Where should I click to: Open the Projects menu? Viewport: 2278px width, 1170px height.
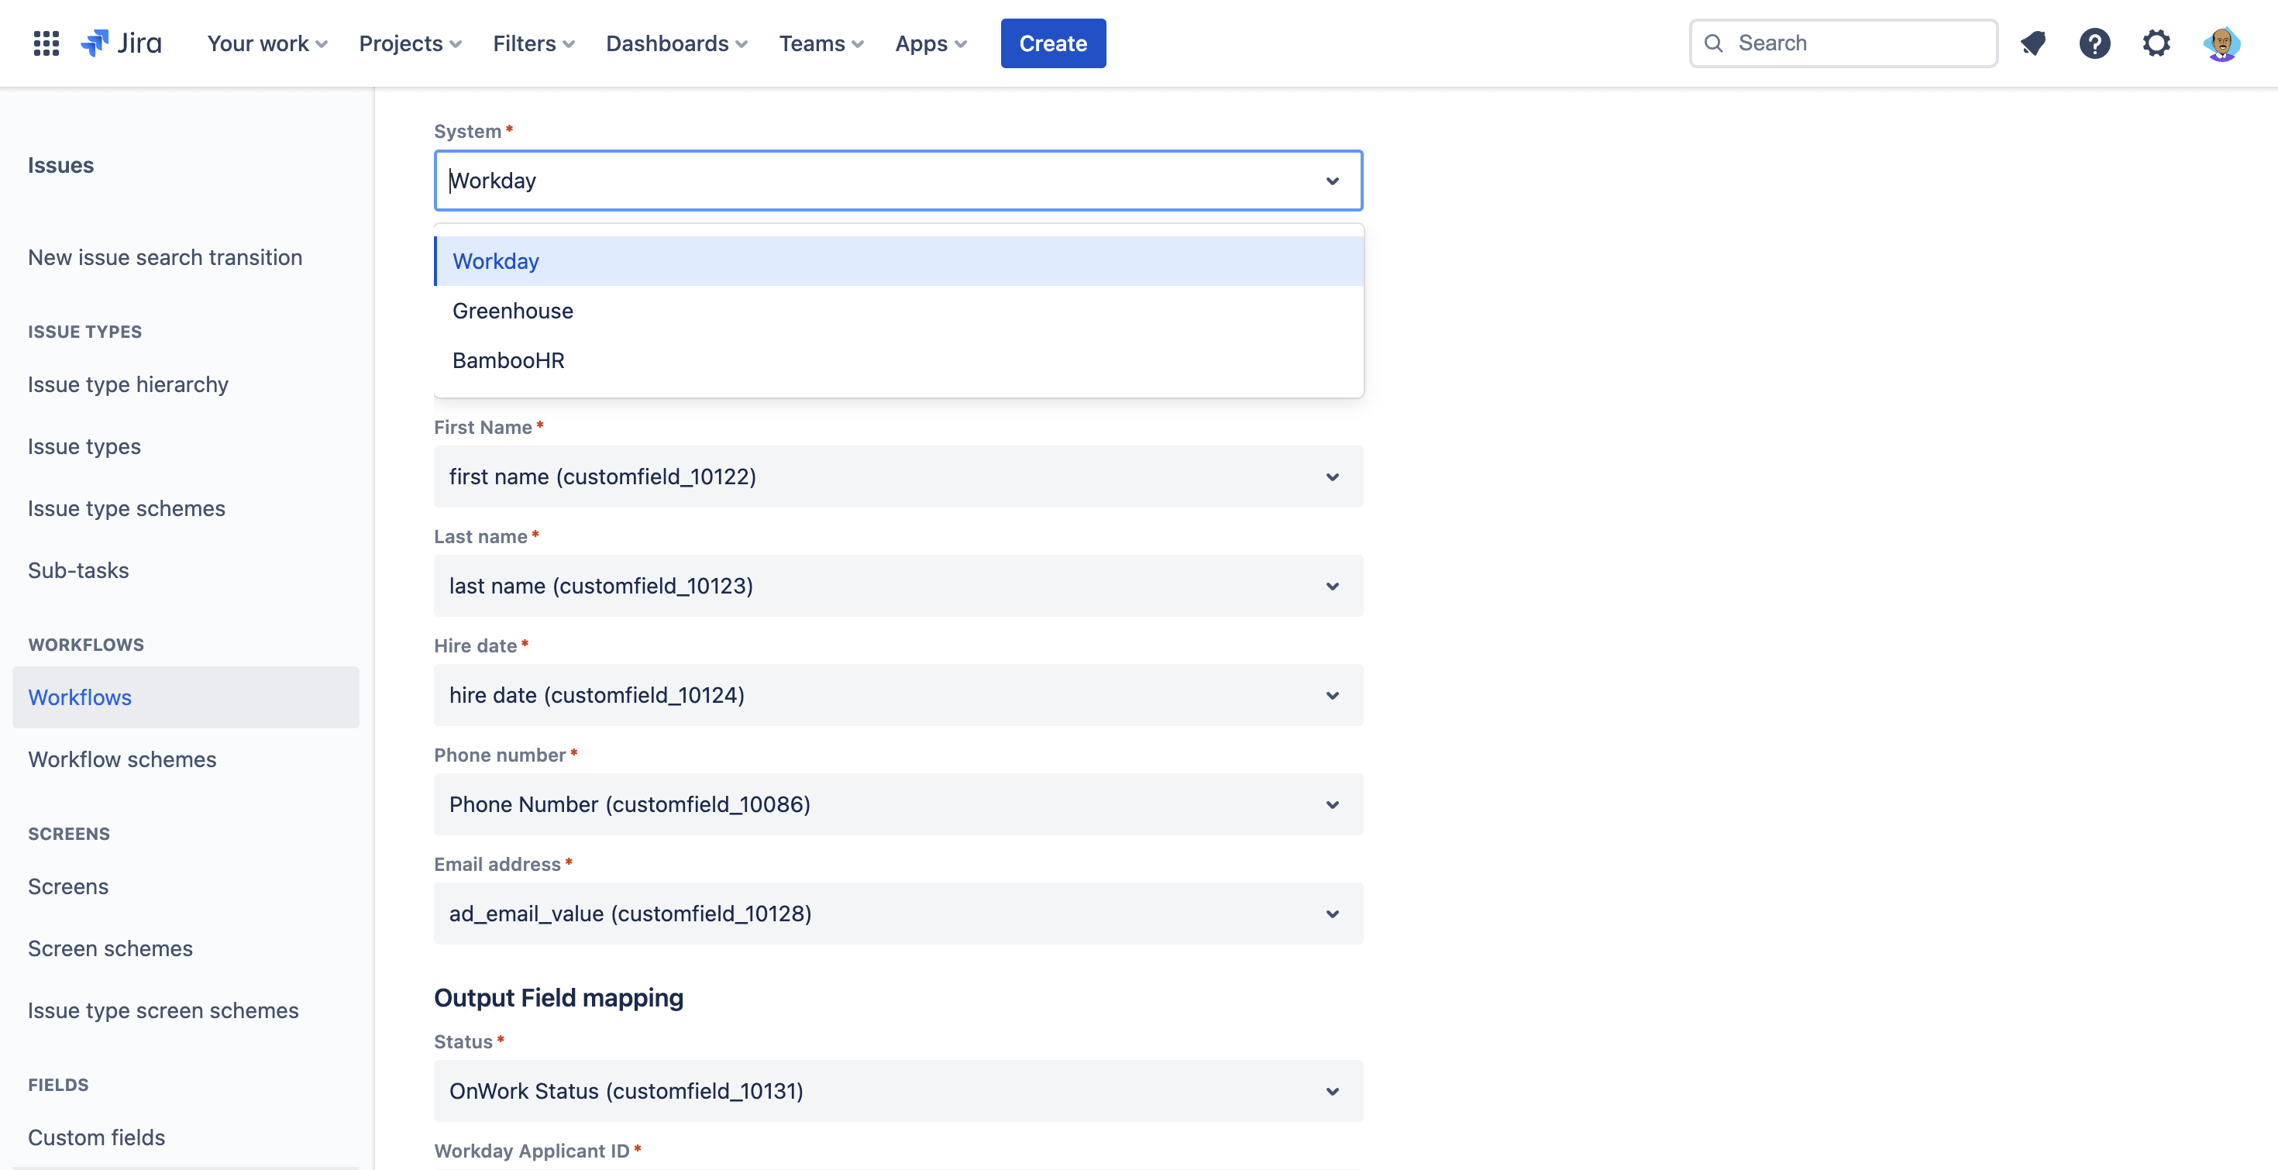(x=411, y=43)
